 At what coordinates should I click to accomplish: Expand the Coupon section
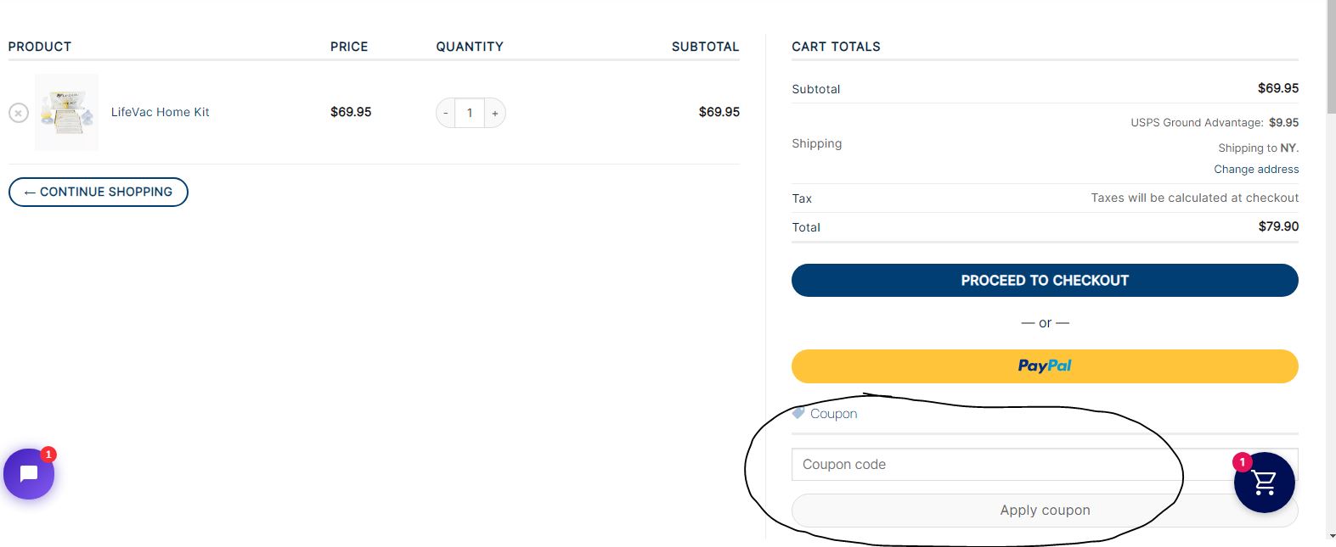pyautogui.click(x=833, y=413)
